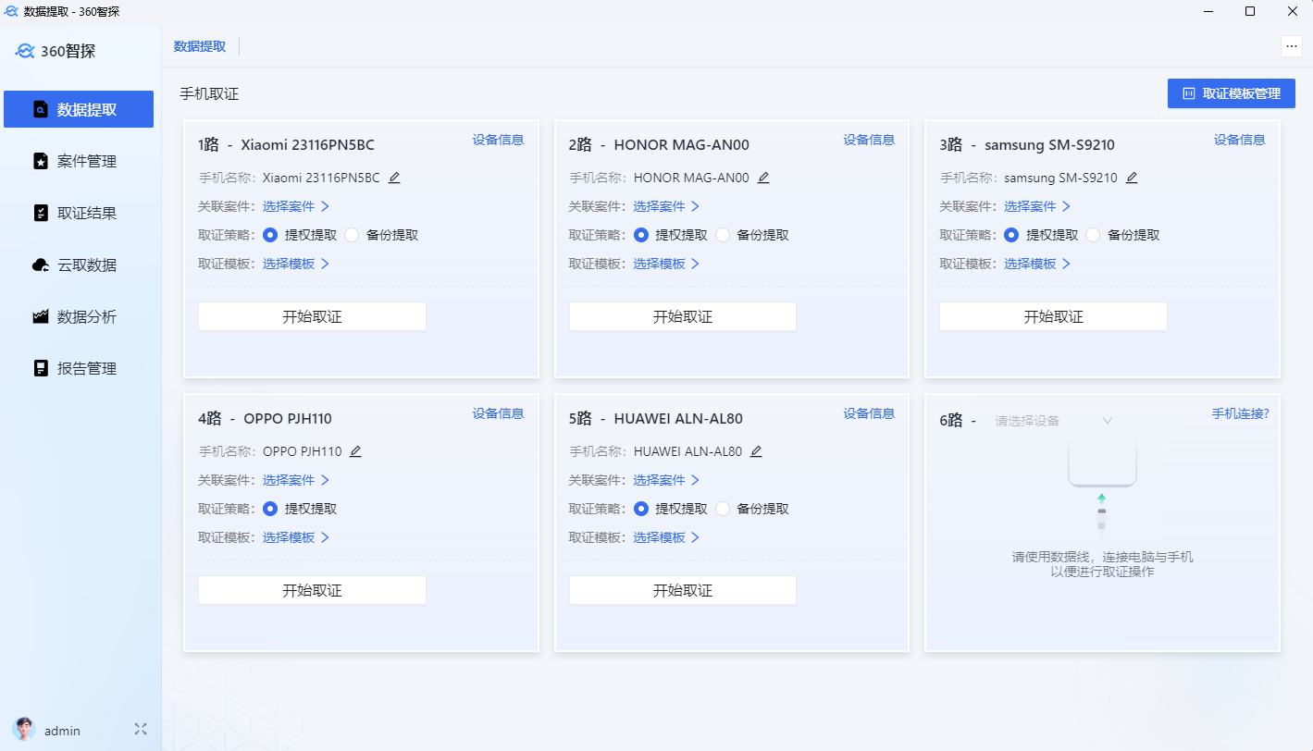Expand 选择模板 for OPPO PJH110

296,537
